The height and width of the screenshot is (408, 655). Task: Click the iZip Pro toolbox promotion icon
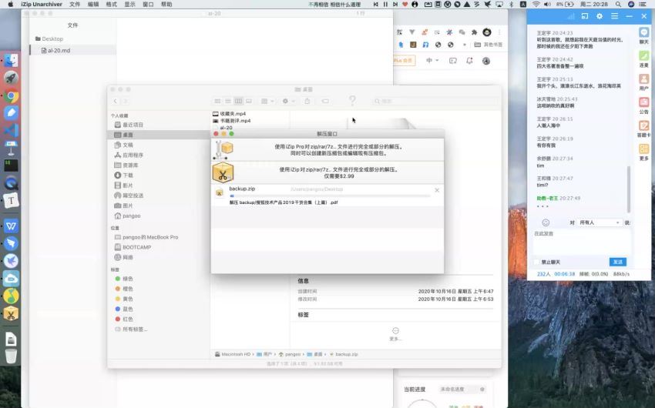pyautogui.click(x=223, y=150)
